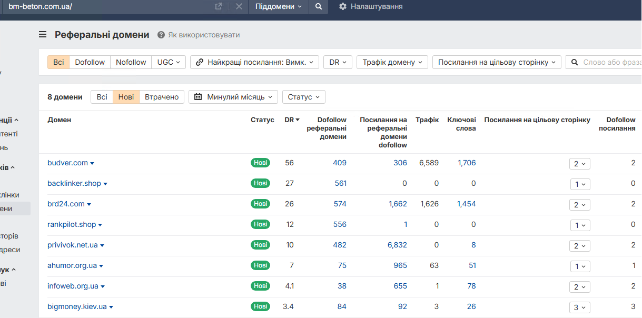Image resolution: width=642 pixels, height=318 pixels.
Task: Click value 6,832 in privivok.net.ua row
Action: pos(397,245)
